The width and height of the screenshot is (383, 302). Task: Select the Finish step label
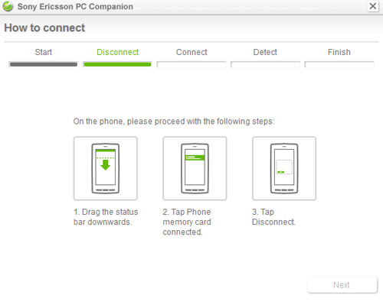[x=339, y=52]
